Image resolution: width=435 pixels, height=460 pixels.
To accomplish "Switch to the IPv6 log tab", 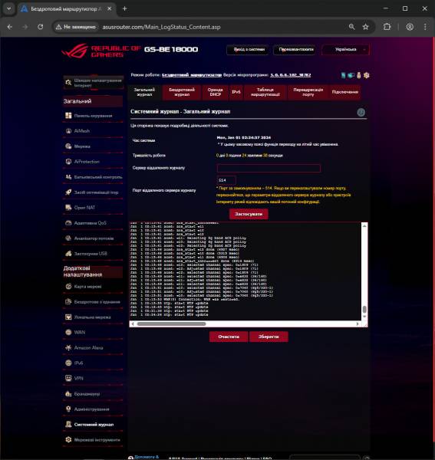I will pos(236,92).
